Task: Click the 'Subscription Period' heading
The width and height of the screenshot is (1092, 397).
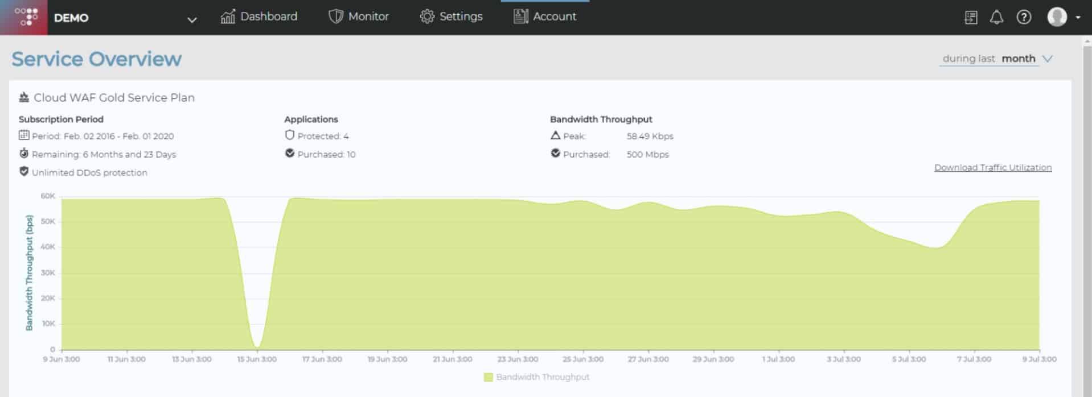Action: [61, 119]
